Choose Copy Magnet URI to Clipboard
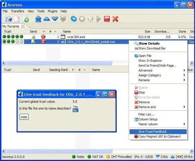The image size is (195, 161). 158,137
